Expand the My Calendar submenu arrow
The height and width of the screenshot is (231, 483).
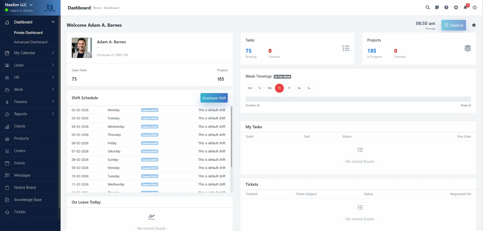(53, 52)
